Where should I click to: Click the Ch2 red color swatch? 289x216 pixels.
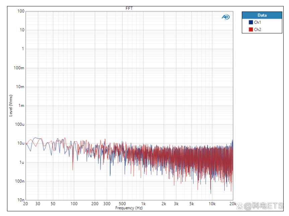pos(251,29)
